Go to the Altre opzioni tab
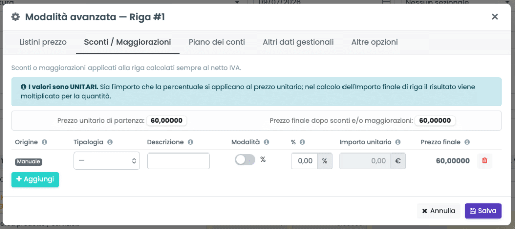The width and height of the screenshot is (515, 229). pyautogui.click(x=374, y=42)
